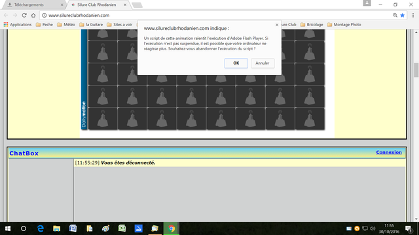419x235 pixels.
Task: Open File Explorer from the taskbar
Action: (x=57, y=228)
